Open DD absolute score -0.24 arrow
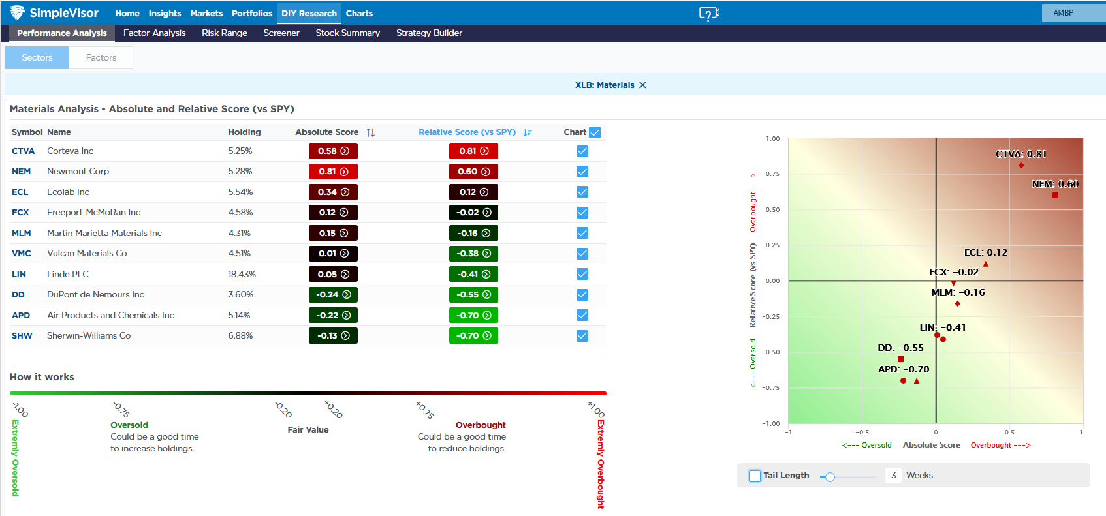Viewport: 1106px width, 516px height. click(x=347, y=295)
